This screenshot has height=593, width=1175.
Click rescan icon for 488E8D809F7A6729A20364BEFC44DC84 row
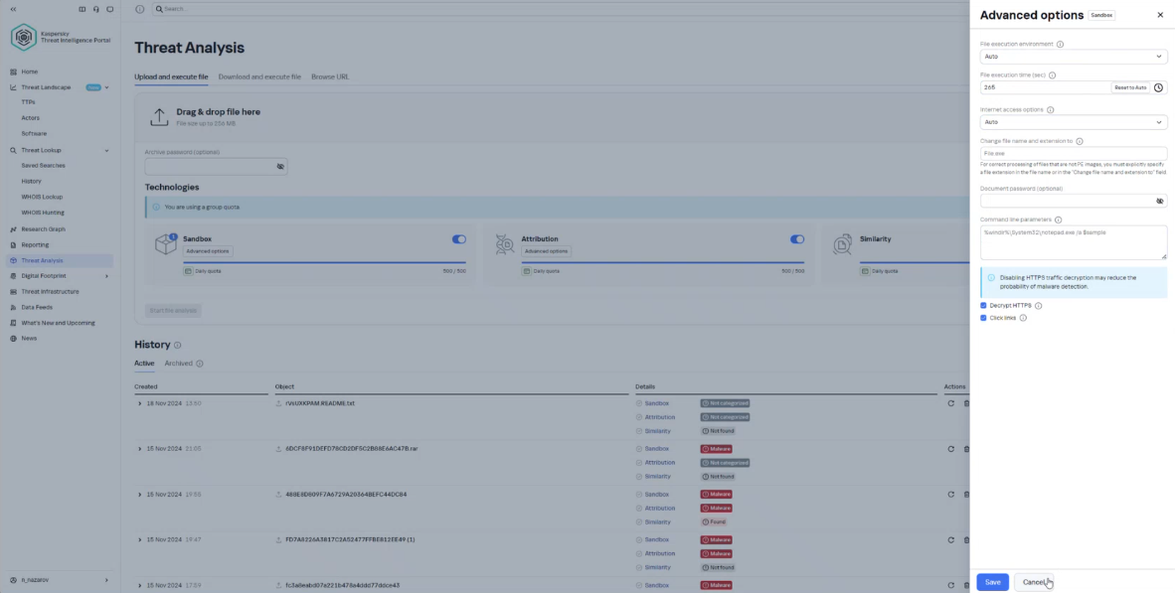(x=951, y=495)
